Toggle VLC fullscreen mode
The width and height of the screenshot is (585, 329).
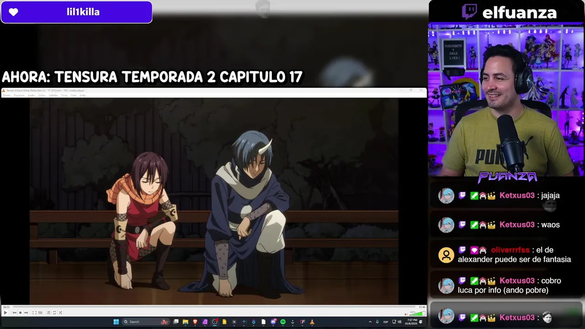[34, 313]
